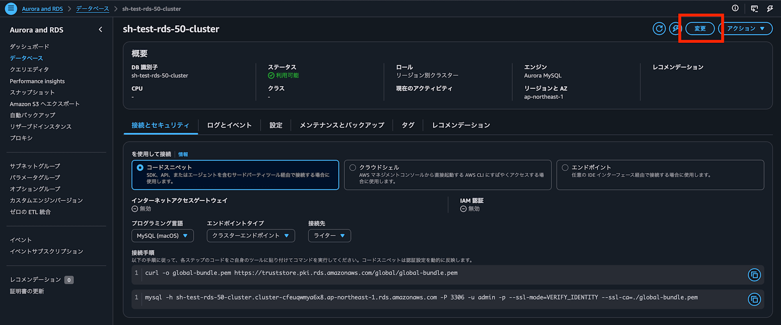Click the 利用可能 status text
781x325 pixels.
click(287, 76)
